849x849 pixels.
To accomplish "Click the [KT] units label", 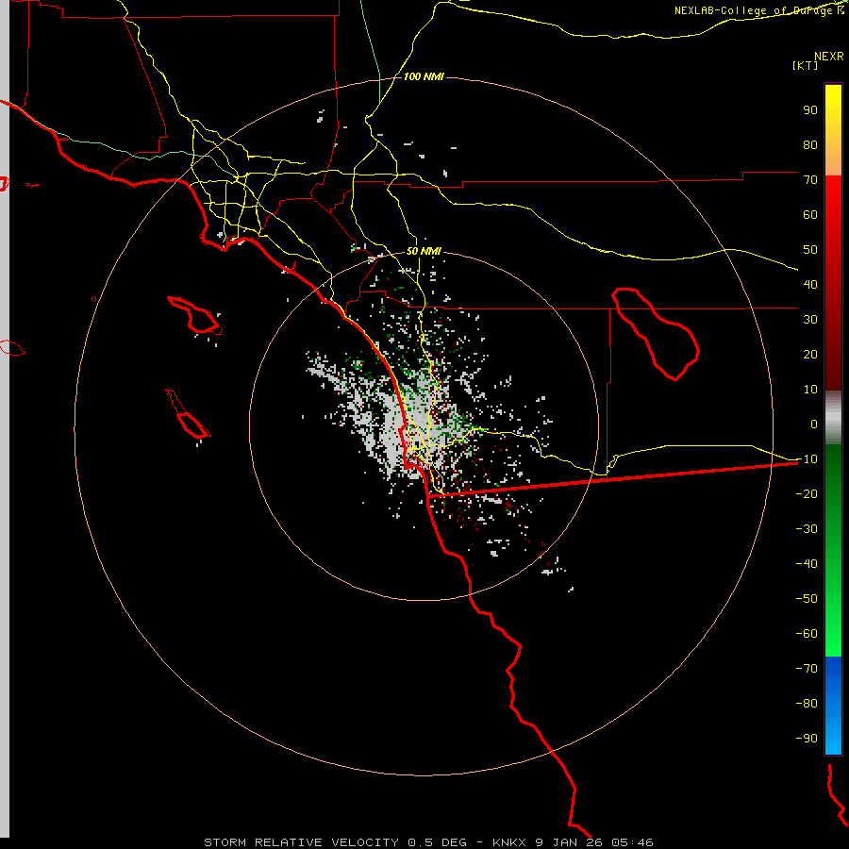I will [806, 65].
